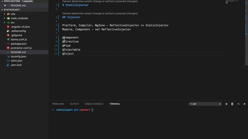The height and width of the screenshot is (139, 248).
Task: Click the '@Injectable' line in editor
Action: tap(71, 50)
